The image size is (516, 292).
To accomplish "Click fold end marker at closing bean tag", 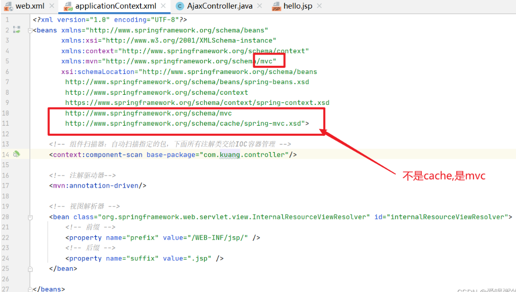I will pos(31,269).
